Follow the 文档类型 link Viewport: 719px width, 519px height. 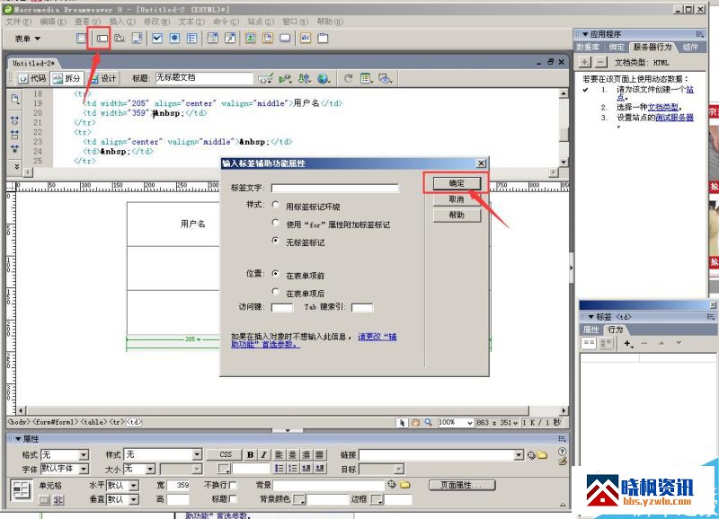662,107
